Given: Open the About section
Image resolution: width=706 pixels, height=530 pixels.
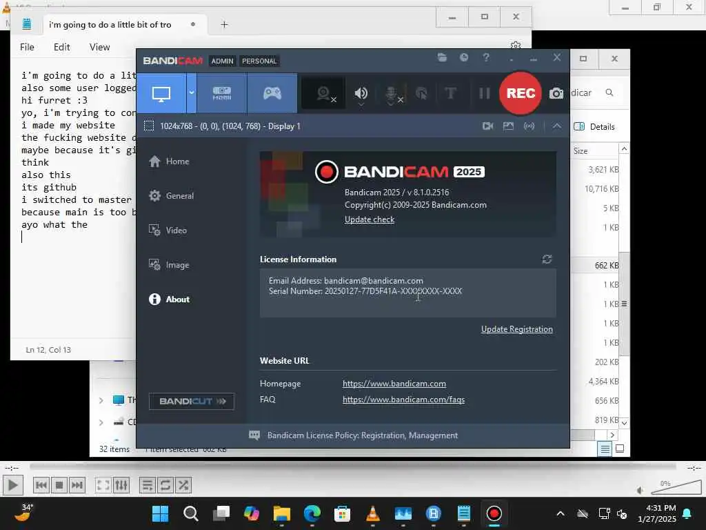Looking at the screenshot, I should (x=170, y=300).
